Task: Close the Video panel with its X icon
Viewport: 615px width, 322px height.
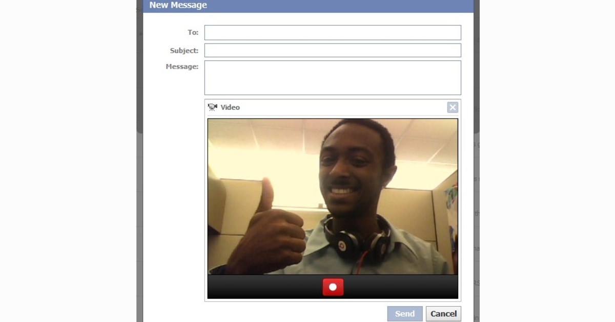Action: pos(453,107)
